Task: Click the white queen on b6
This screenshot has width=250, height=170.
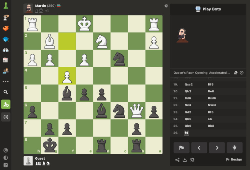Action: (x=137, y=111)
